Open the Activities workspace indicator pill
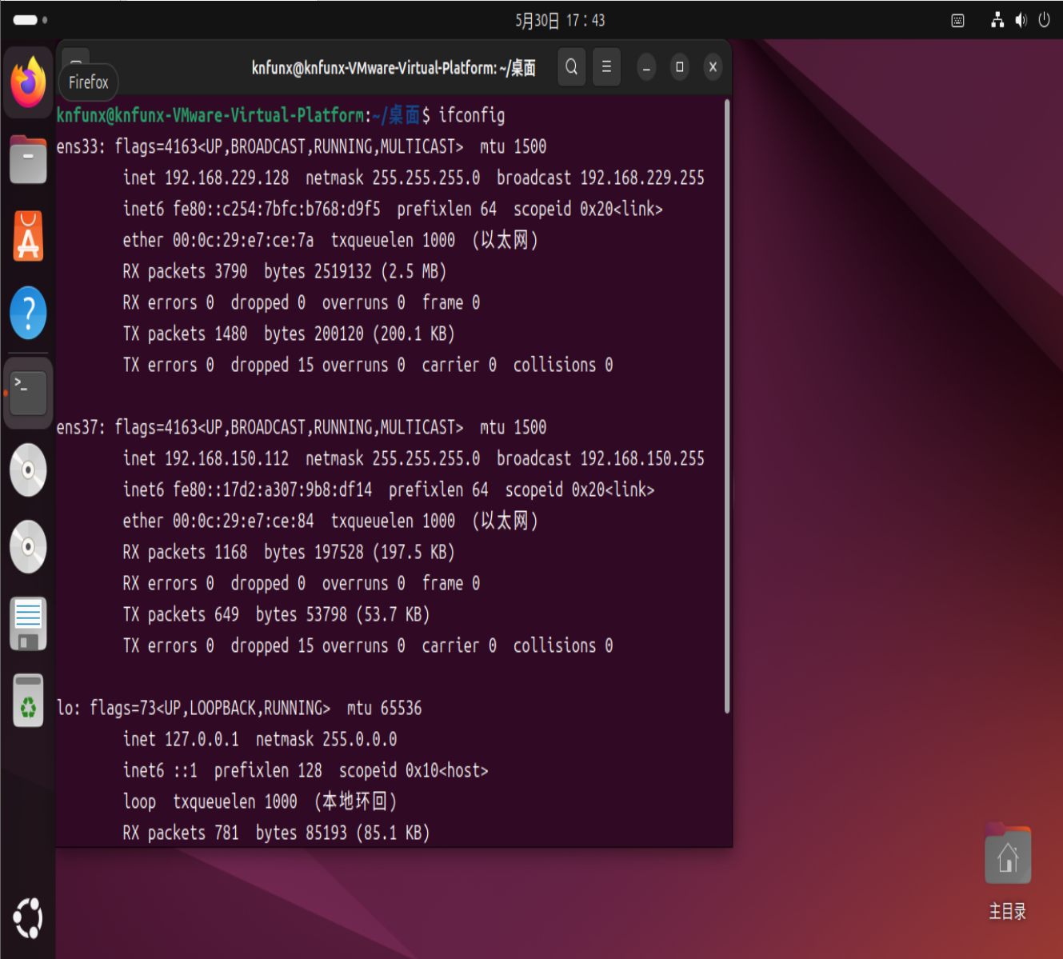1063x959 pixels. click(30, 20)
